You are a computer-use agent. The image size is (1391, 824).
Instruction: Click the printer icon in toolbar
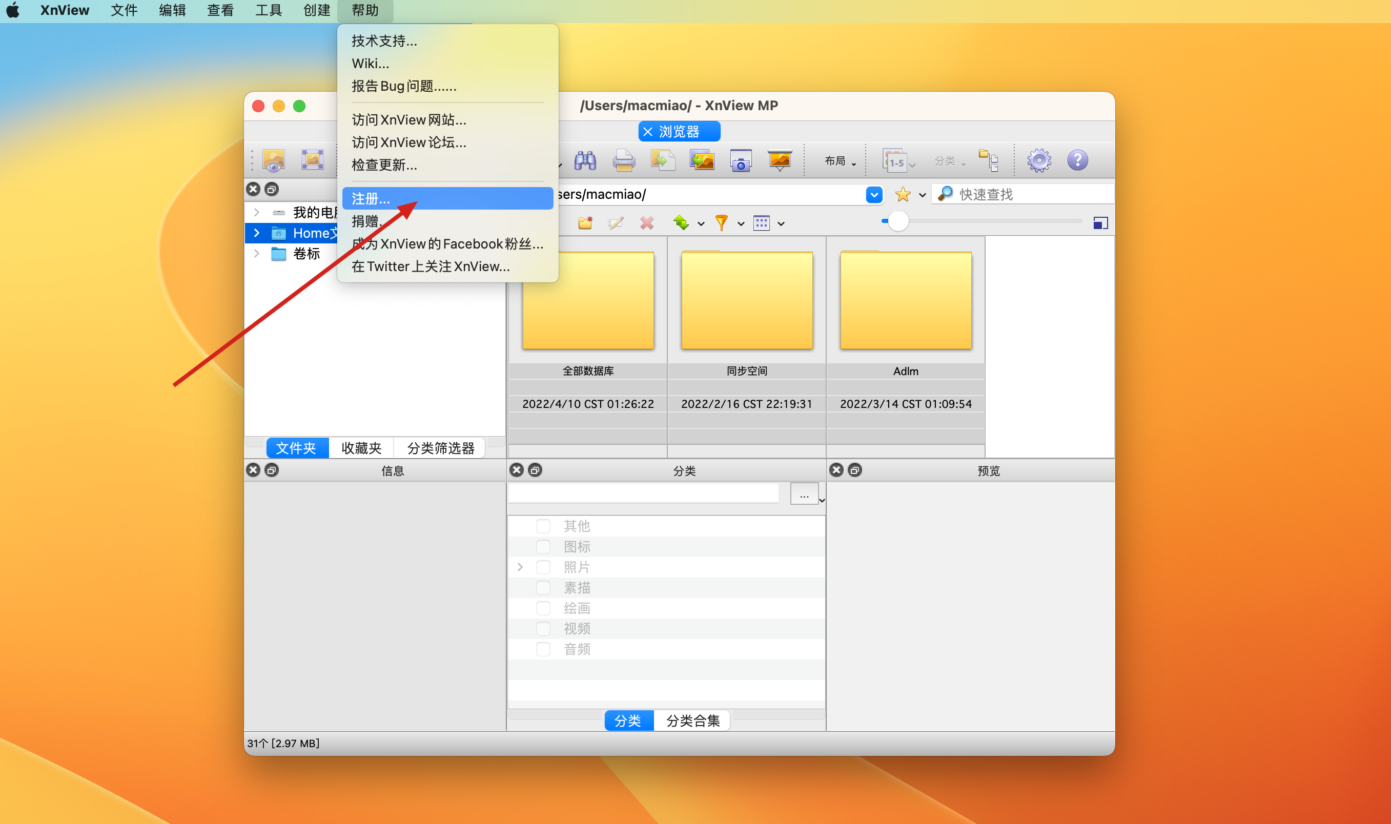[x=624, y=160]
